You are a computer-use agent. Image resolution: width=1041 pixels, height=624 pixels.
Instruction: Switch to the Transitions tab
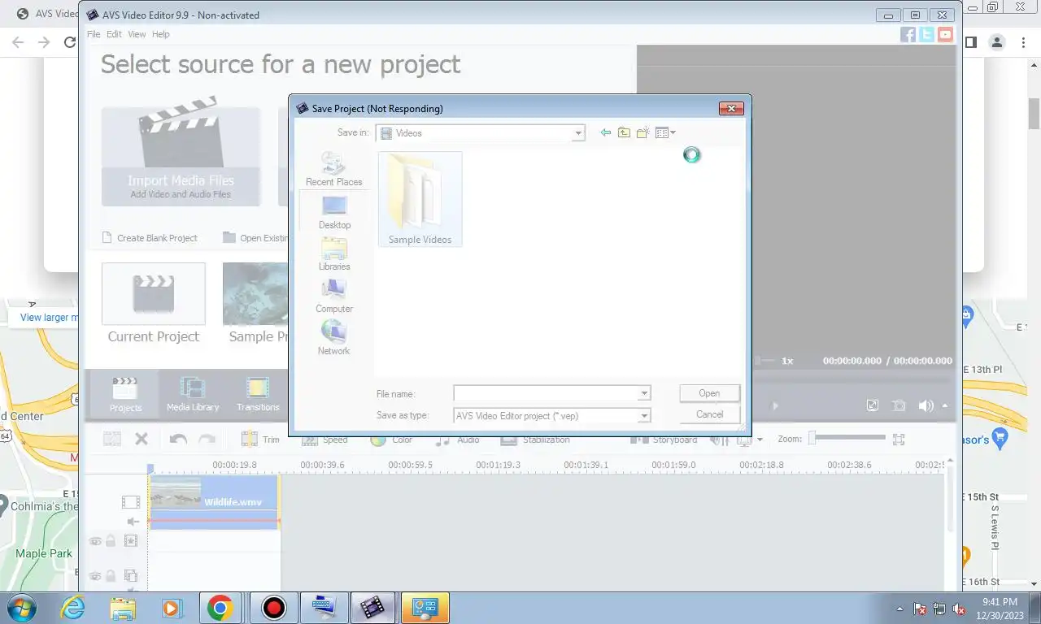(x=258, y=393)
